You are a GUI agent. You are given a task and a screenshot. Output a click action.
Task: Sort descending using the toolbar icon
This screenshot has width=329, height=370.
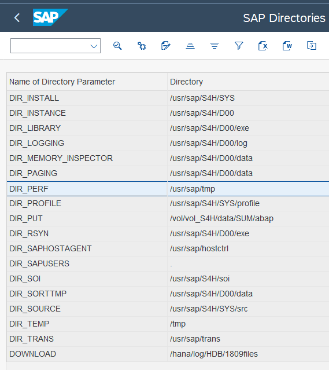[x=215, y=46]
